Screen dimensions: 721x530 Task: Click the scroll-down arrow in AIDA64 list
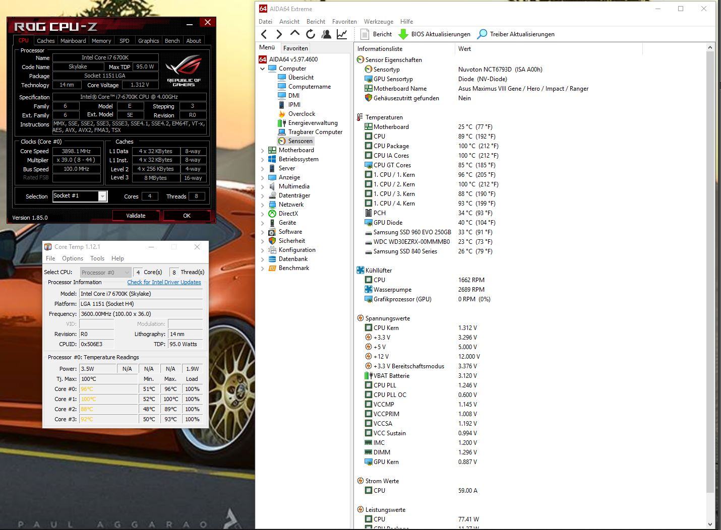[710, 524]
